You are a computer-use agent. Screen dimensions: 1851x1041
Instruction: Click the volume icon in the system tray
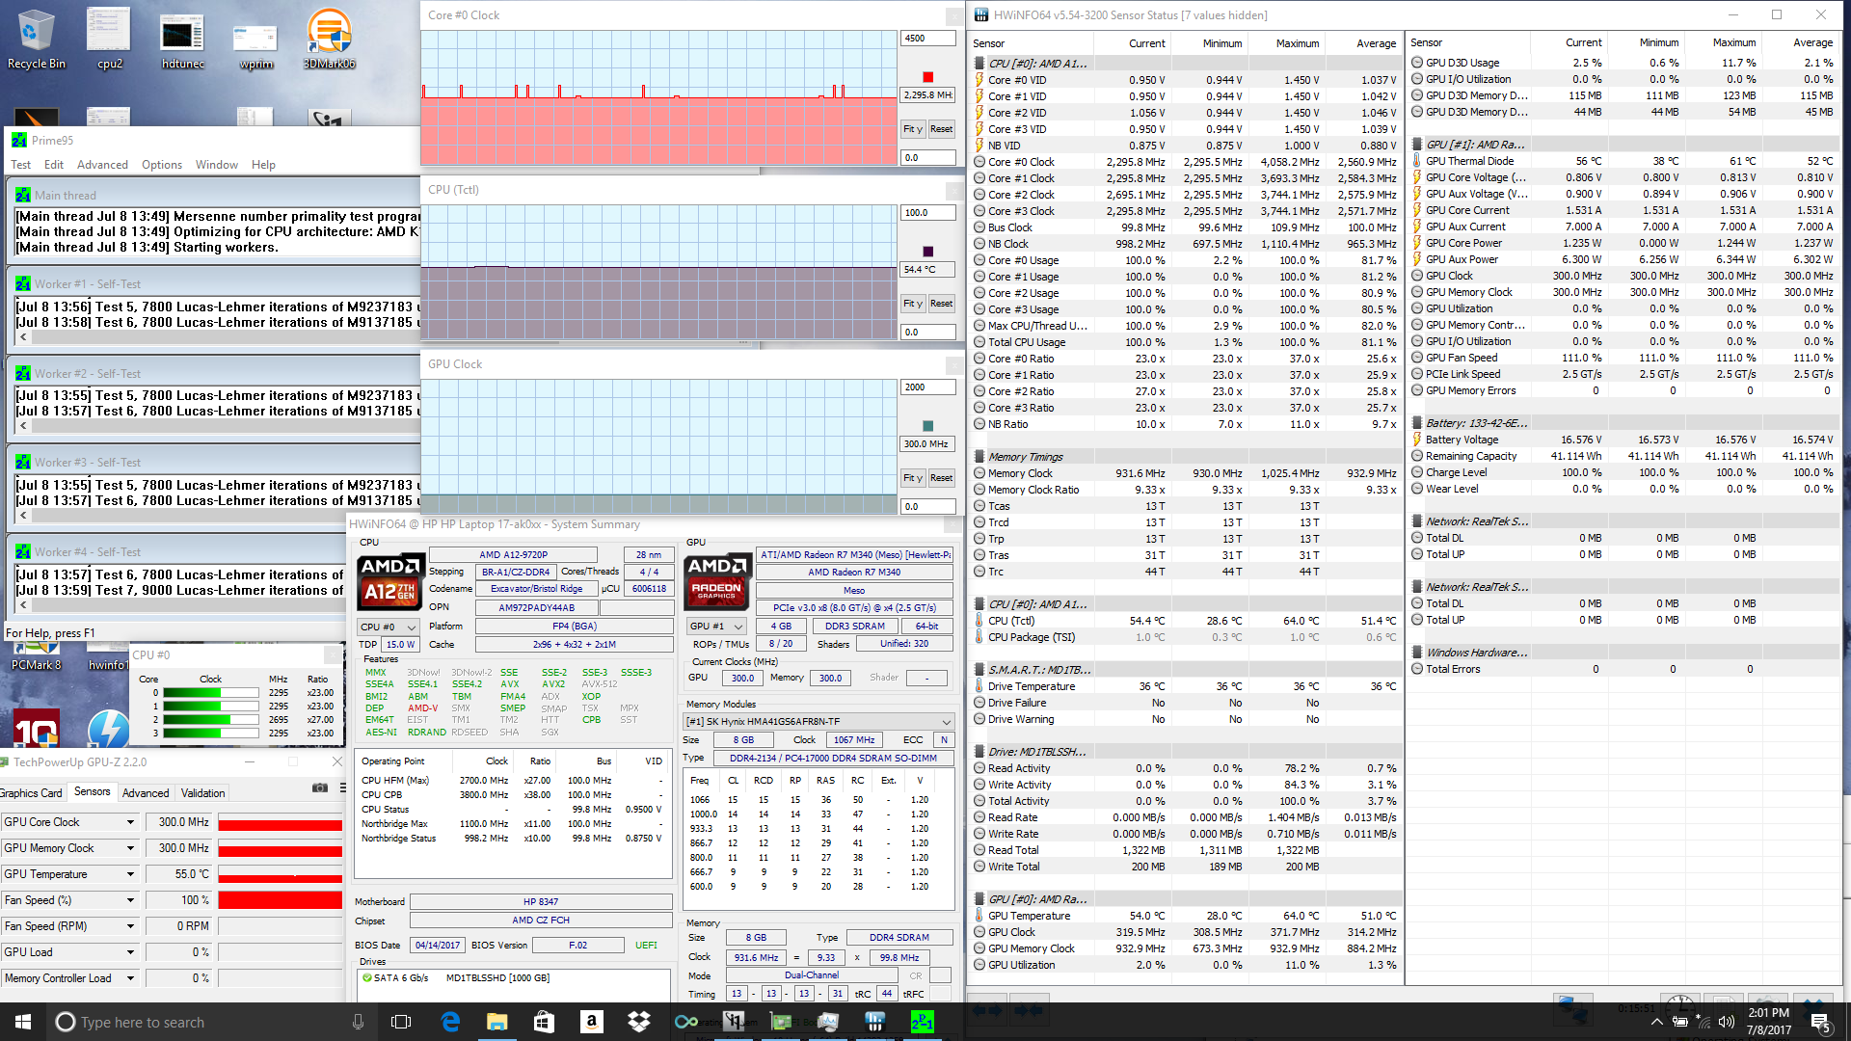click(1727, 1022)
